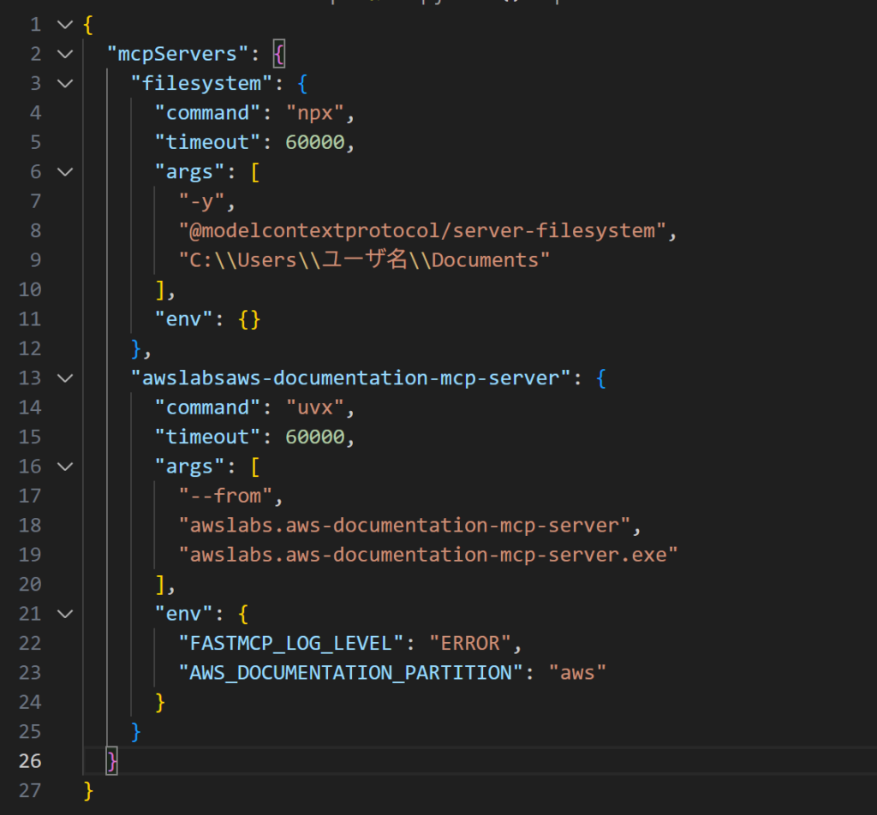The width and height of the screenshot is (877, 815).
Task: Click the "ERROR" value
Action: click(x=470, y=644)
